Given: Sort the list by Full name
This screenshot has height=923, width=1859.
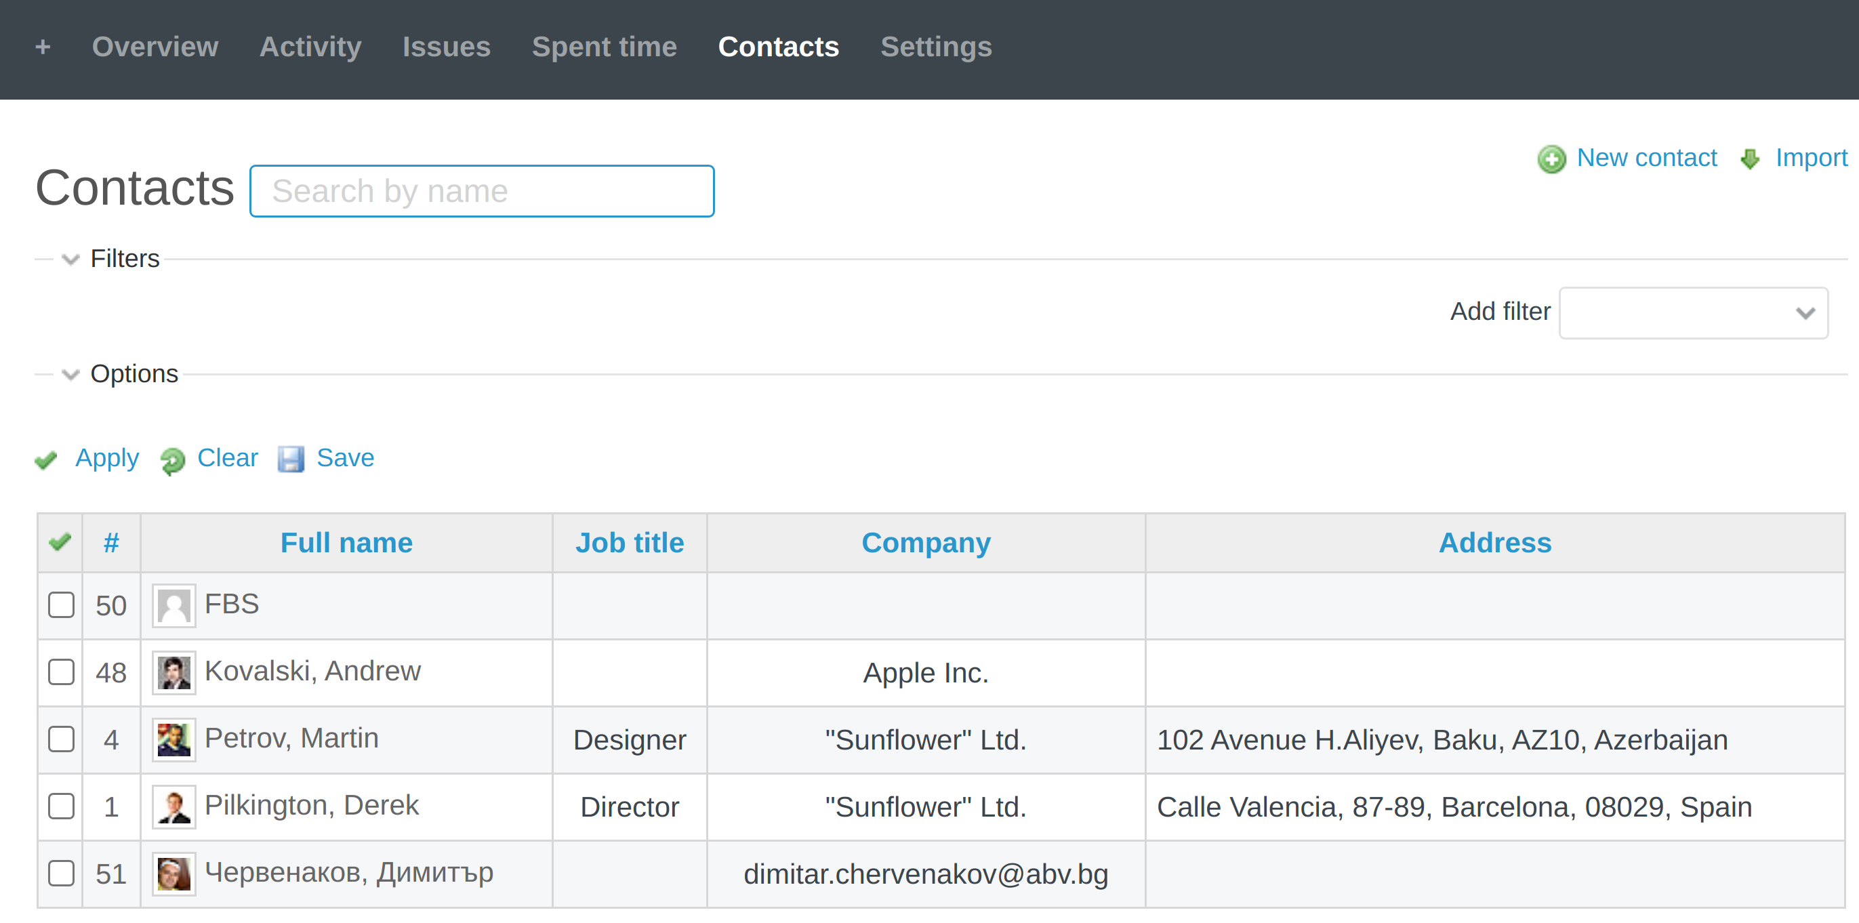Looking at the screenshot, I should tap(346, 542).
